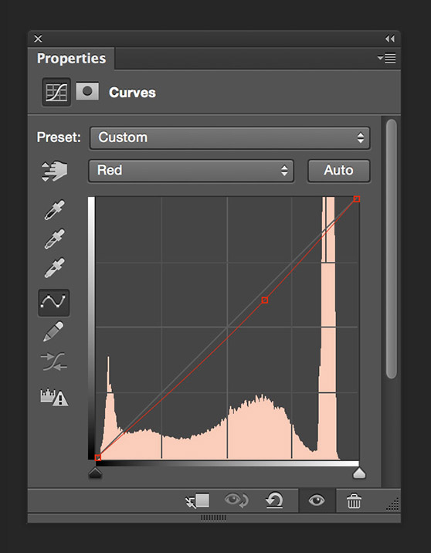Image resolution: width=431 pixels, height=553 pixels.
Task: Collapse the panel with double arrows
Action: 390,39
